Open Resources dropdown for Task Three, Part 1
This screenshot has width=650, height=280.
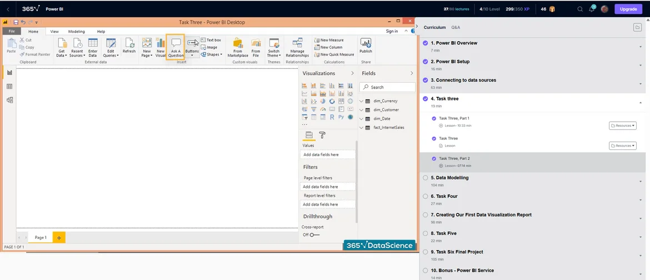tap(622, 126)
